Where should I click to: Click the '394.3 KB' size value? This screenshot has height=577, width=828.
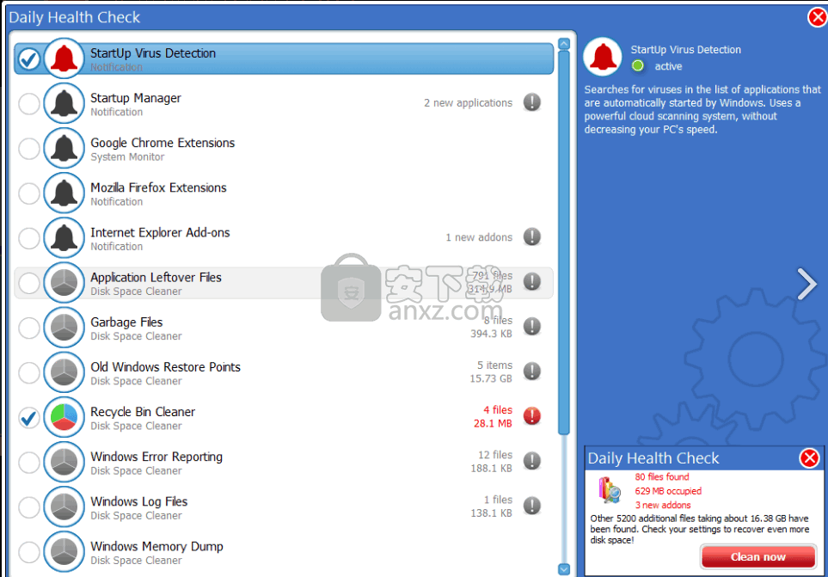(x=491, y=334)
